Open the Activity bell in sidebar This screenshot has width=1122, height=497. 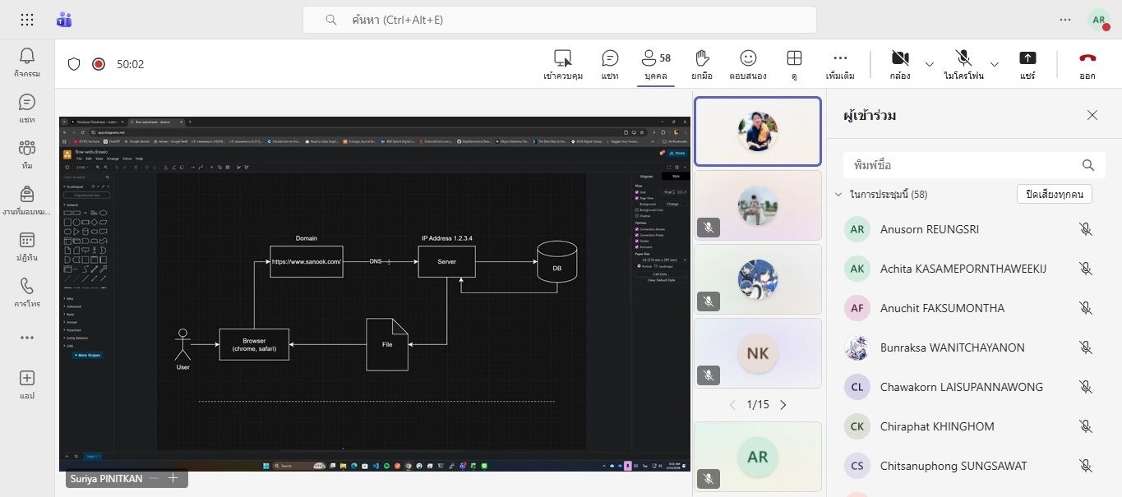coord(27,56)
